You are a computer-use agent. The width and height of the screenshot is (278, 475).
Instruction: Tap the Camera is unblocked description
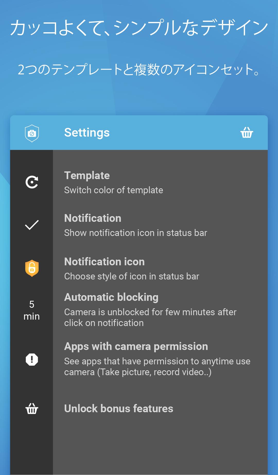coord(150,318)
